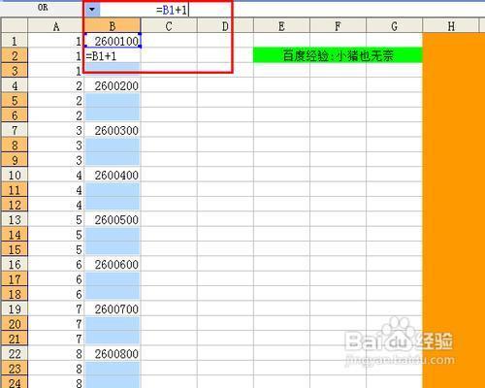Select column A header

click(56, 26)
